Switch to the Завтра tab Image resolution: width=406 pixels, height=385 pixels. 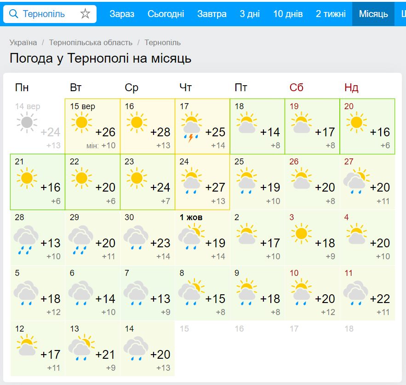click(x=212, y=14)
